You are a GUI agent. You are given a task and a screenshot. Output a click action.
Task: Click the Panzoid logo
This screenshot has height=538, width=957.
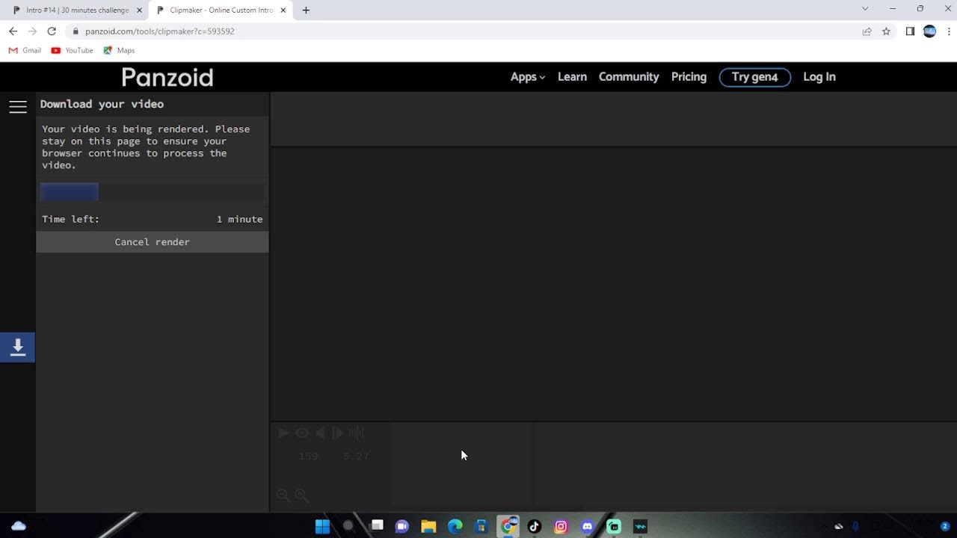click(167, 77)
